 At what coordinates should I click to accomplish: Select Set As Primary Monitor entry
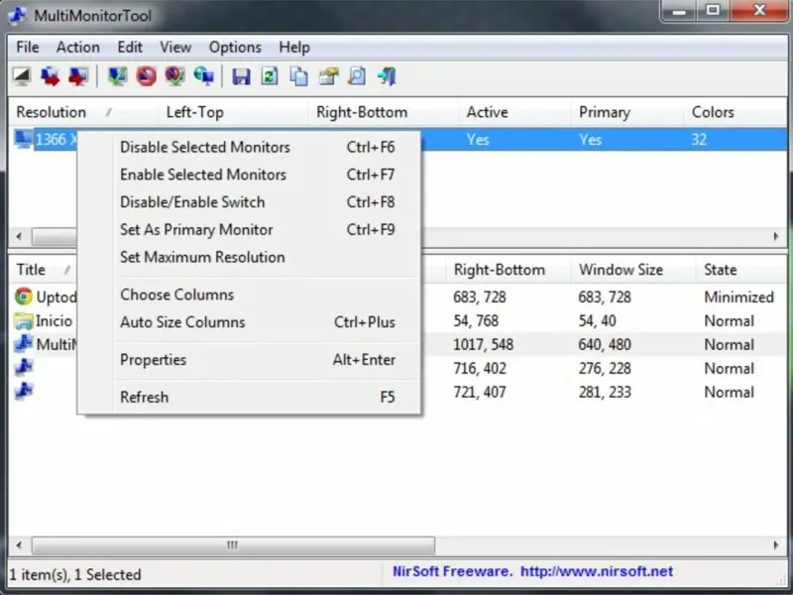point(249,230)
